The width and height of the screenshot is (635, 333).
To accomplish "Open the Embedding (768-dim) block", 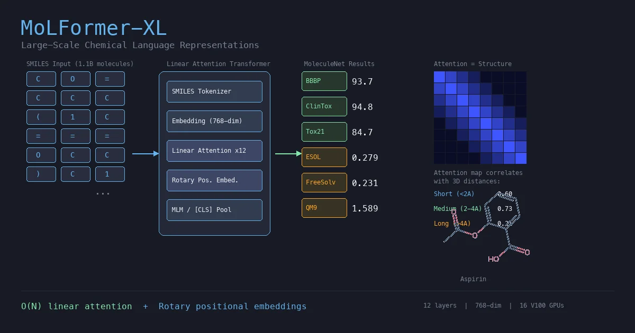I will [x=214, y=121].
